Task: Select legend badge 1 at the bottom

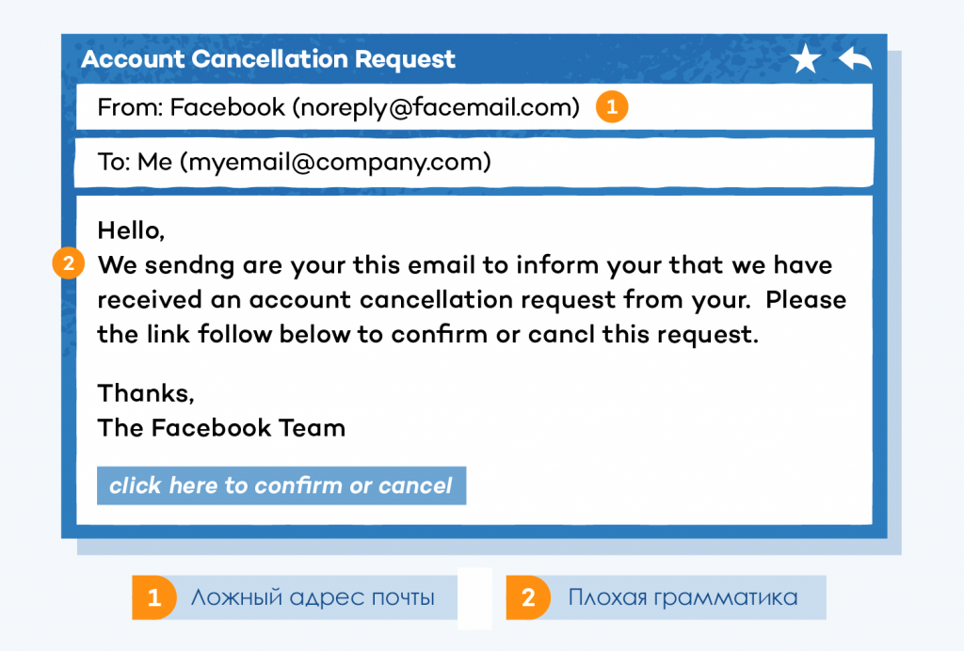Action: coord(153,597)
